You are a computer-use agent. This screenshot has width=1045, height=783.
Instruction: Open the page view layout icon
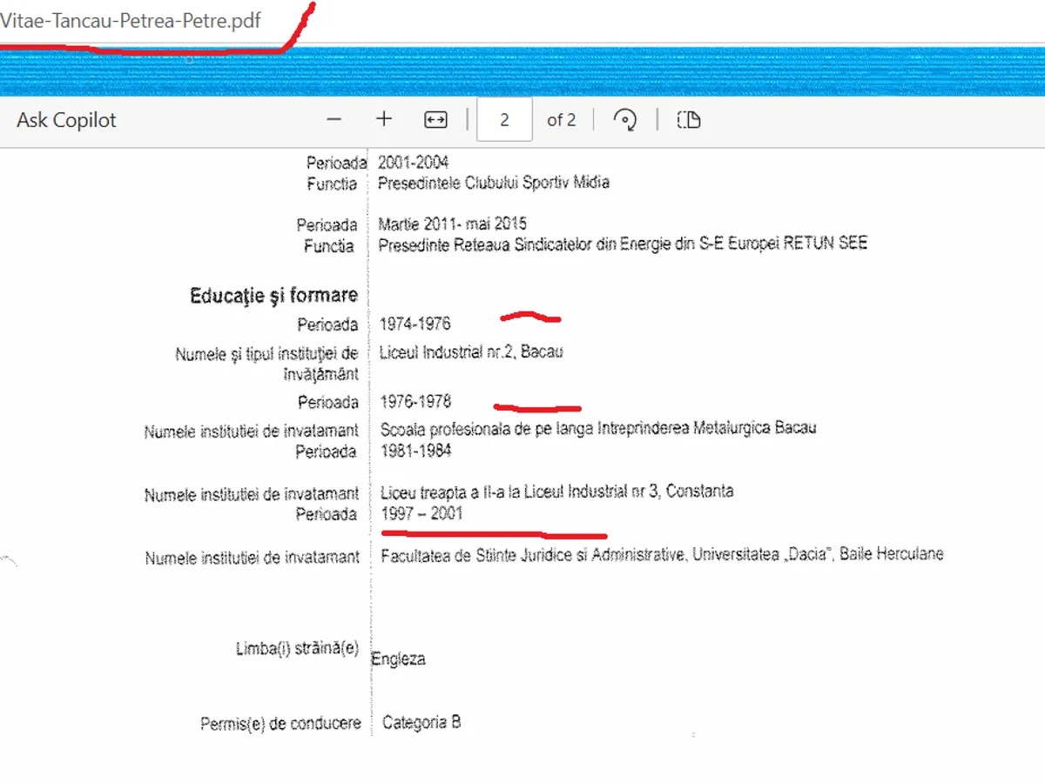(689, 120)
